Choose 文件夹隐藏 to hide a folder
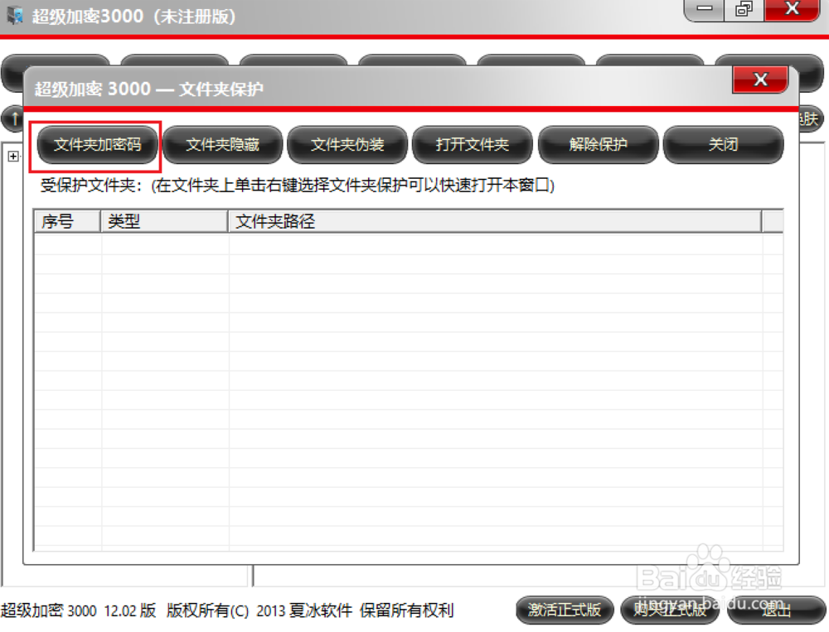The height and width of the screenshot is (632, 829). 222,145
